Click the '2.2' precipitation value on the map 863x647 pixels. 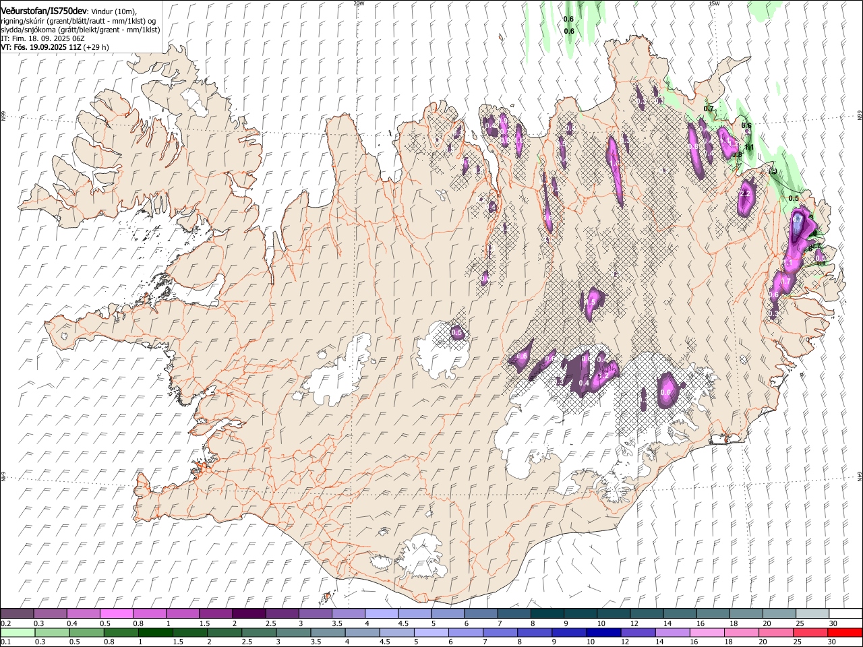(x=745, y=193)
